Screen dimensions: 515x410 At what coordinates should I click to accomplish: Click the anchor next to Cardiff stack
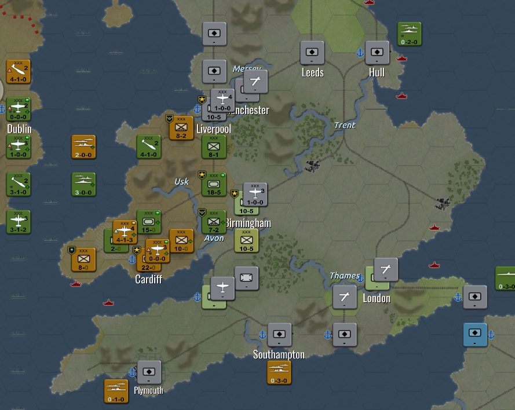point(132,259)
